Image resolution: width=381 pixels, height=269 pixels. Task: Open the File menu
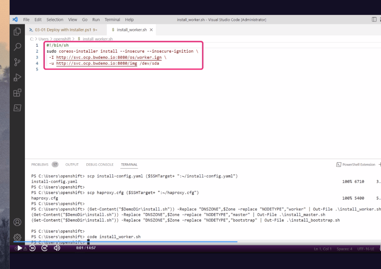pos(26,20)
